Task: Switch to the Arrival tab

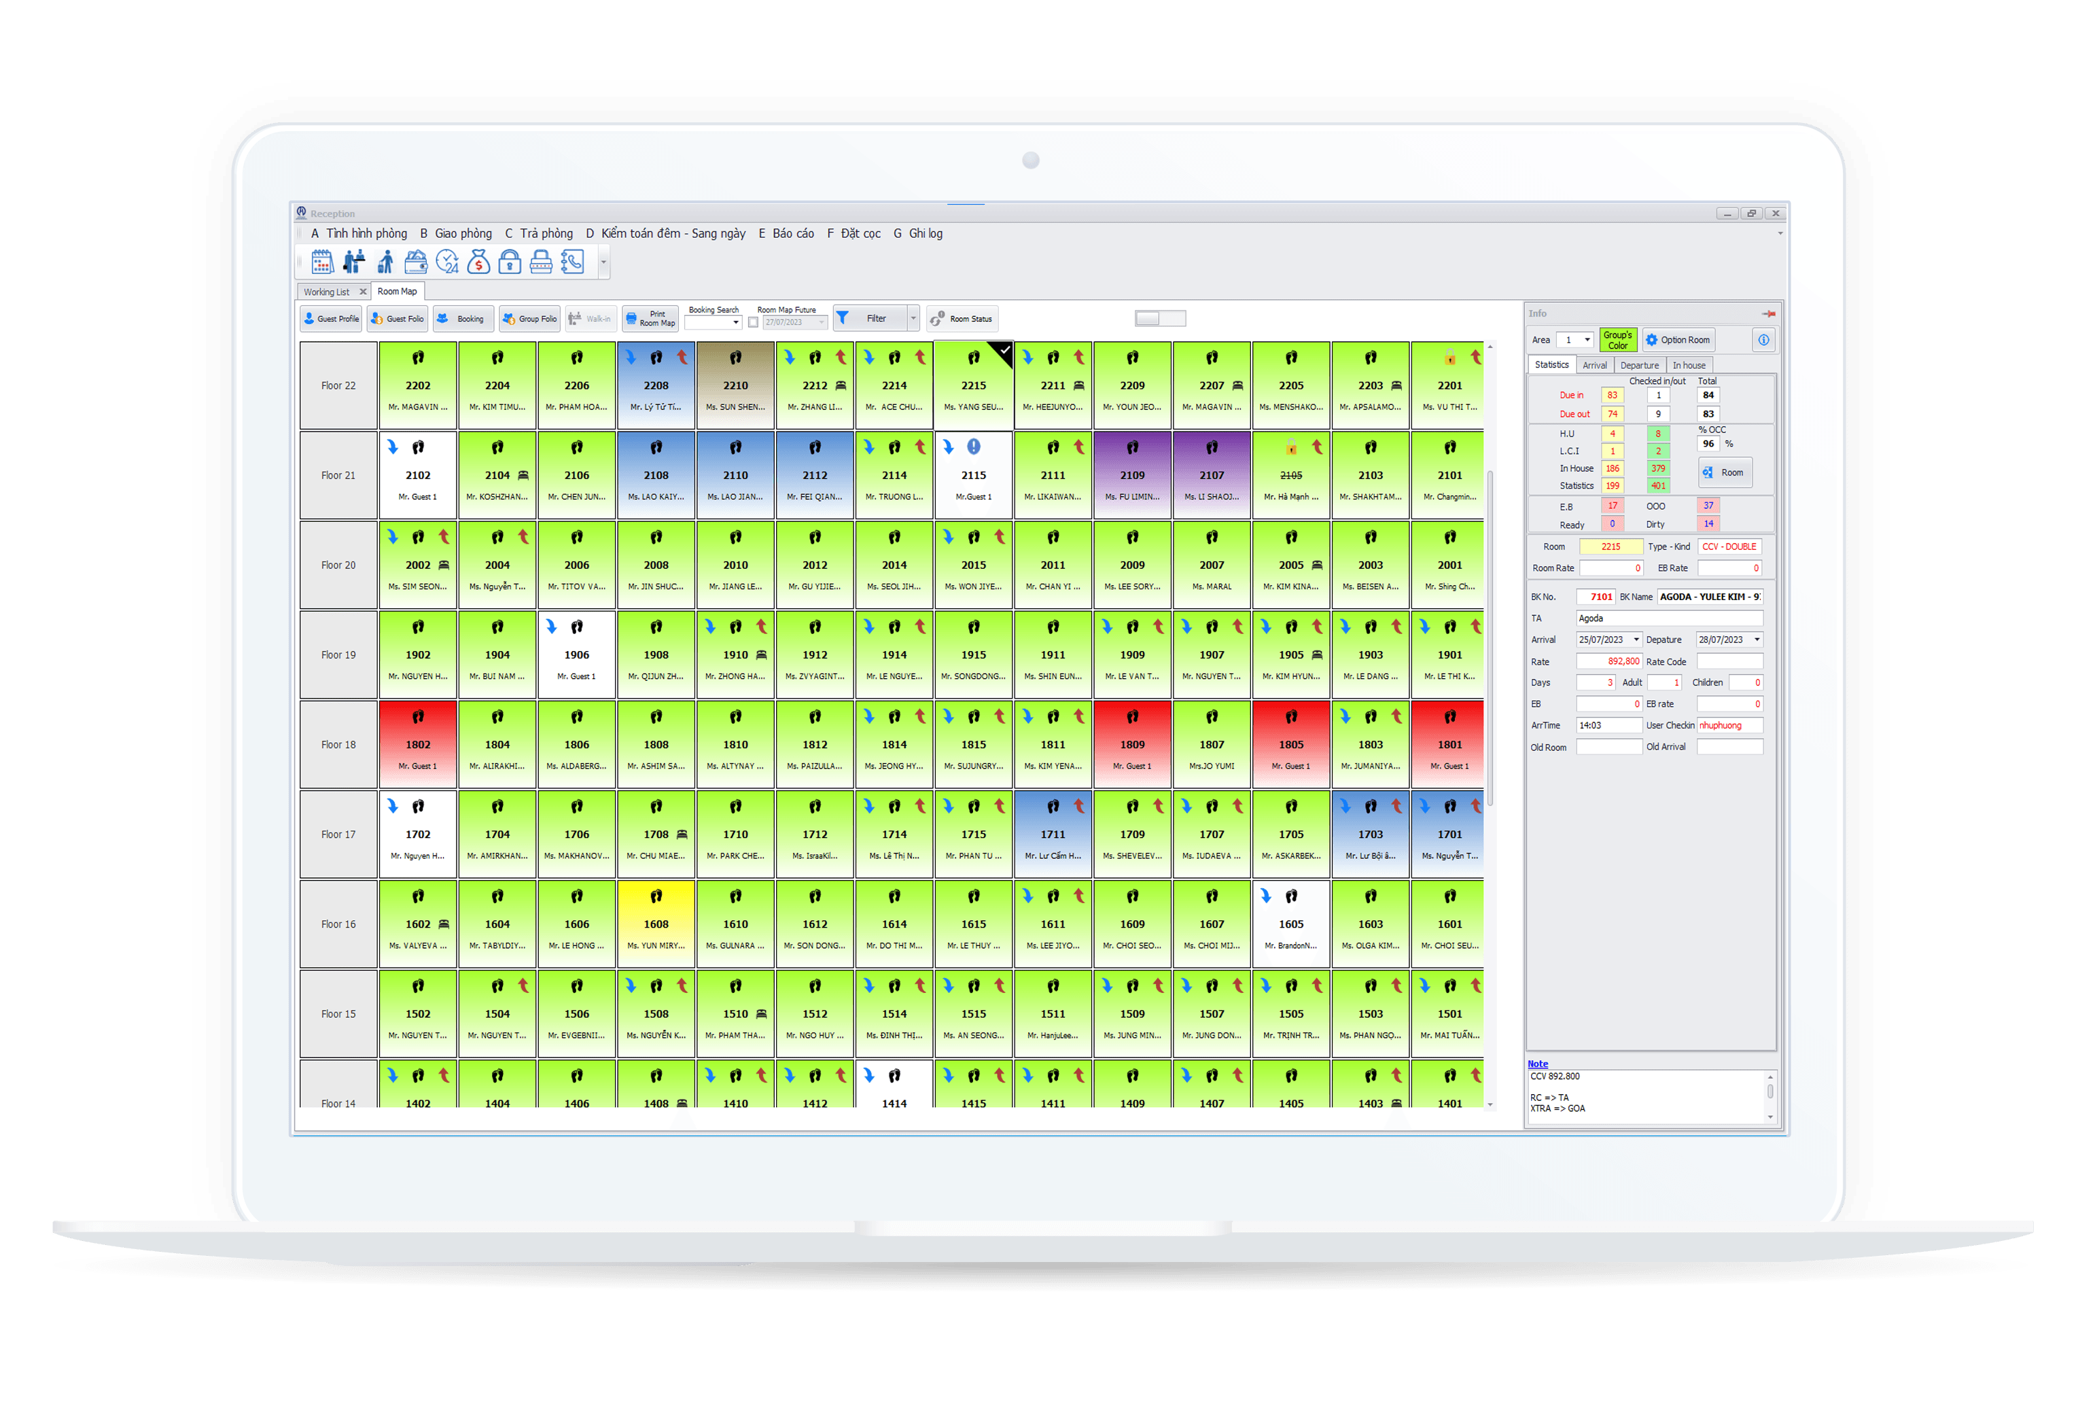Action: click(x=1594, y=365)
